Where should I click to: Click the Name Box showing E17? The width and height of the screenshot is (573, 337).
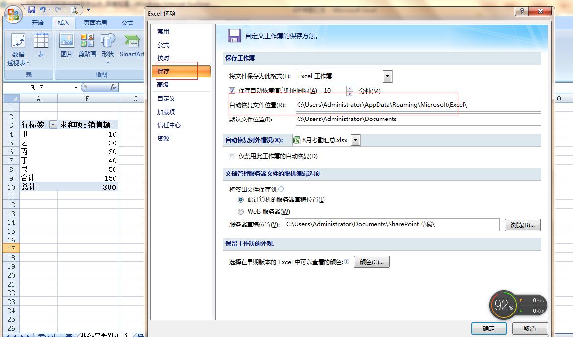[x=37, y=88]
